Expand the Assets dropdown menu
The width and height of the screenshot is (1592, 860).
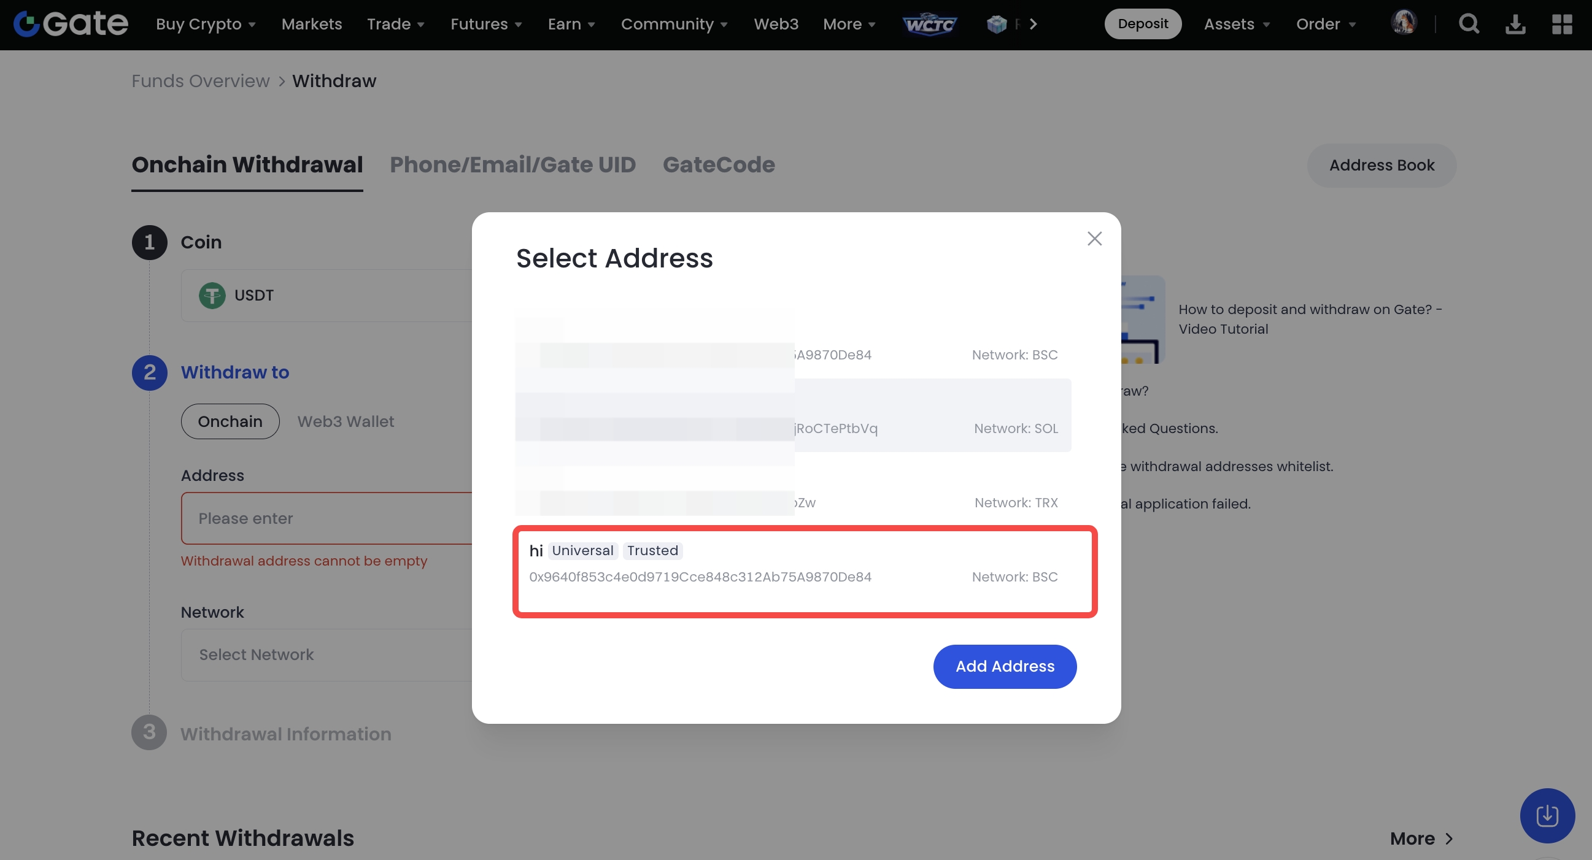click(1236, 24)
